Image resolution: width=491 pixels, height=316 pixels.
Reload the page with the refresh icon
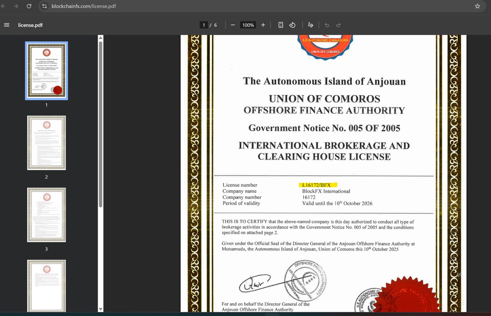coord(29,6)
